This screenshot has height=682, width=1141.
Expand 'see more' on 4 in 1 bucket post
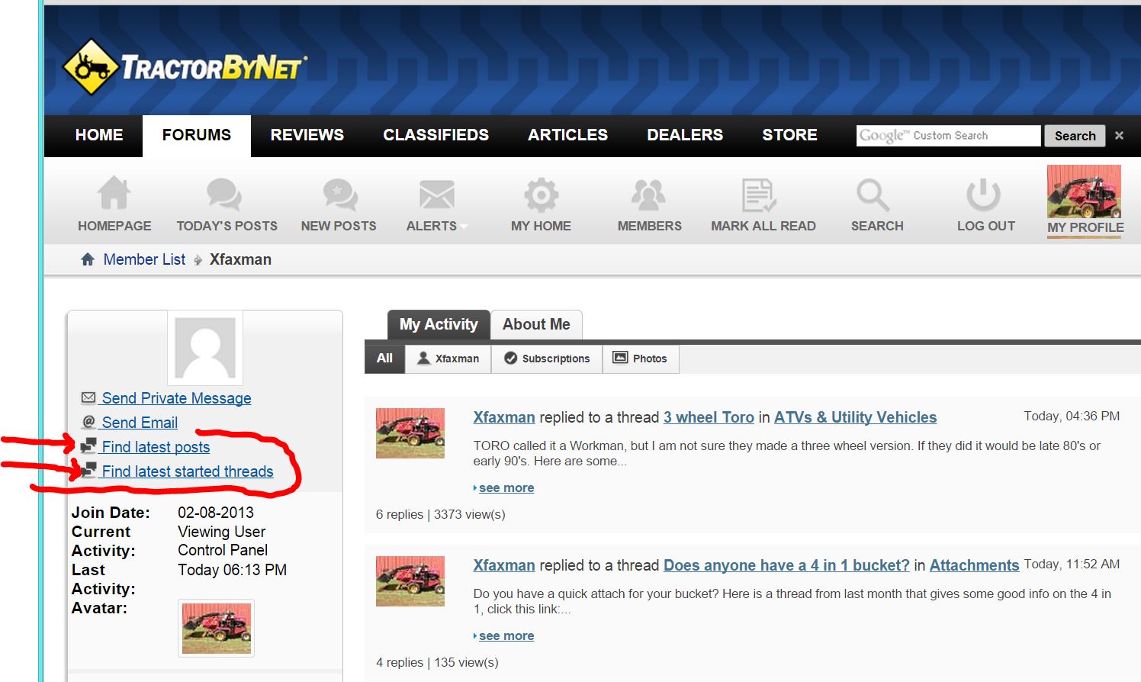tap(506, 636)
